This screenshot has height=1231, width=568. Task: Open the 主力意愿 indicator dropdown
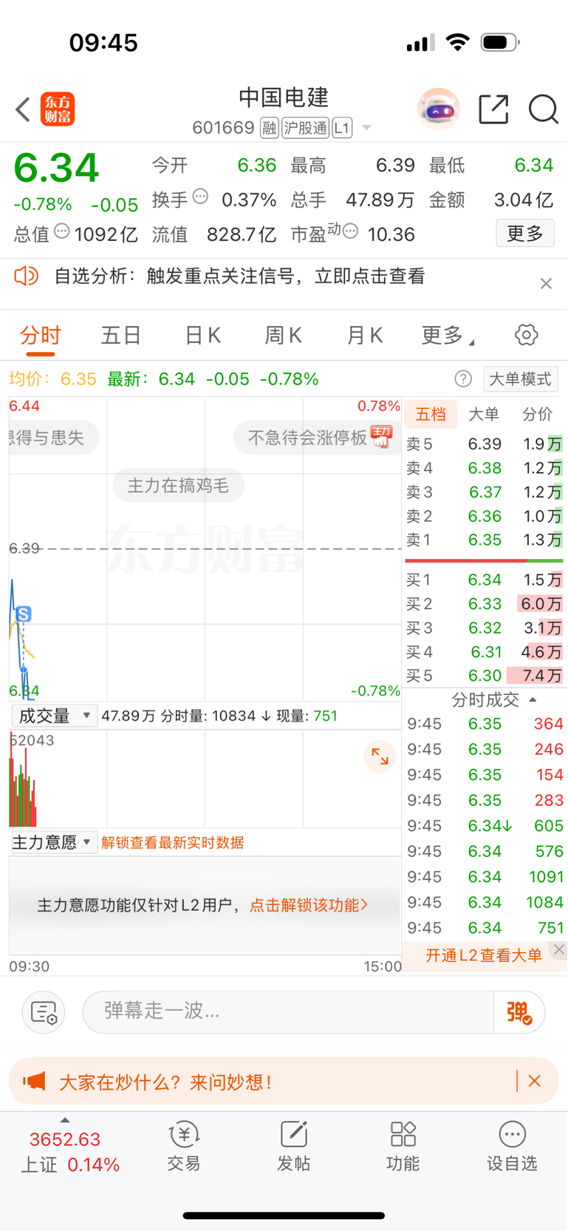[x=55, y=843]
